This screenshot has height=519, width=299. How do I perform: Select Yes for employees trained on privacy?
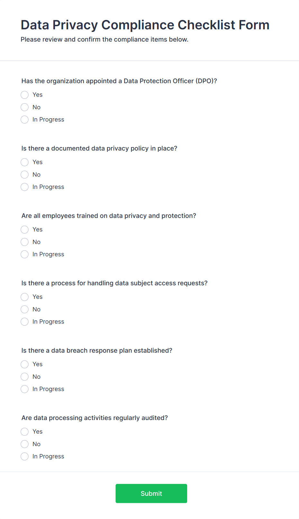pos(24,230)
